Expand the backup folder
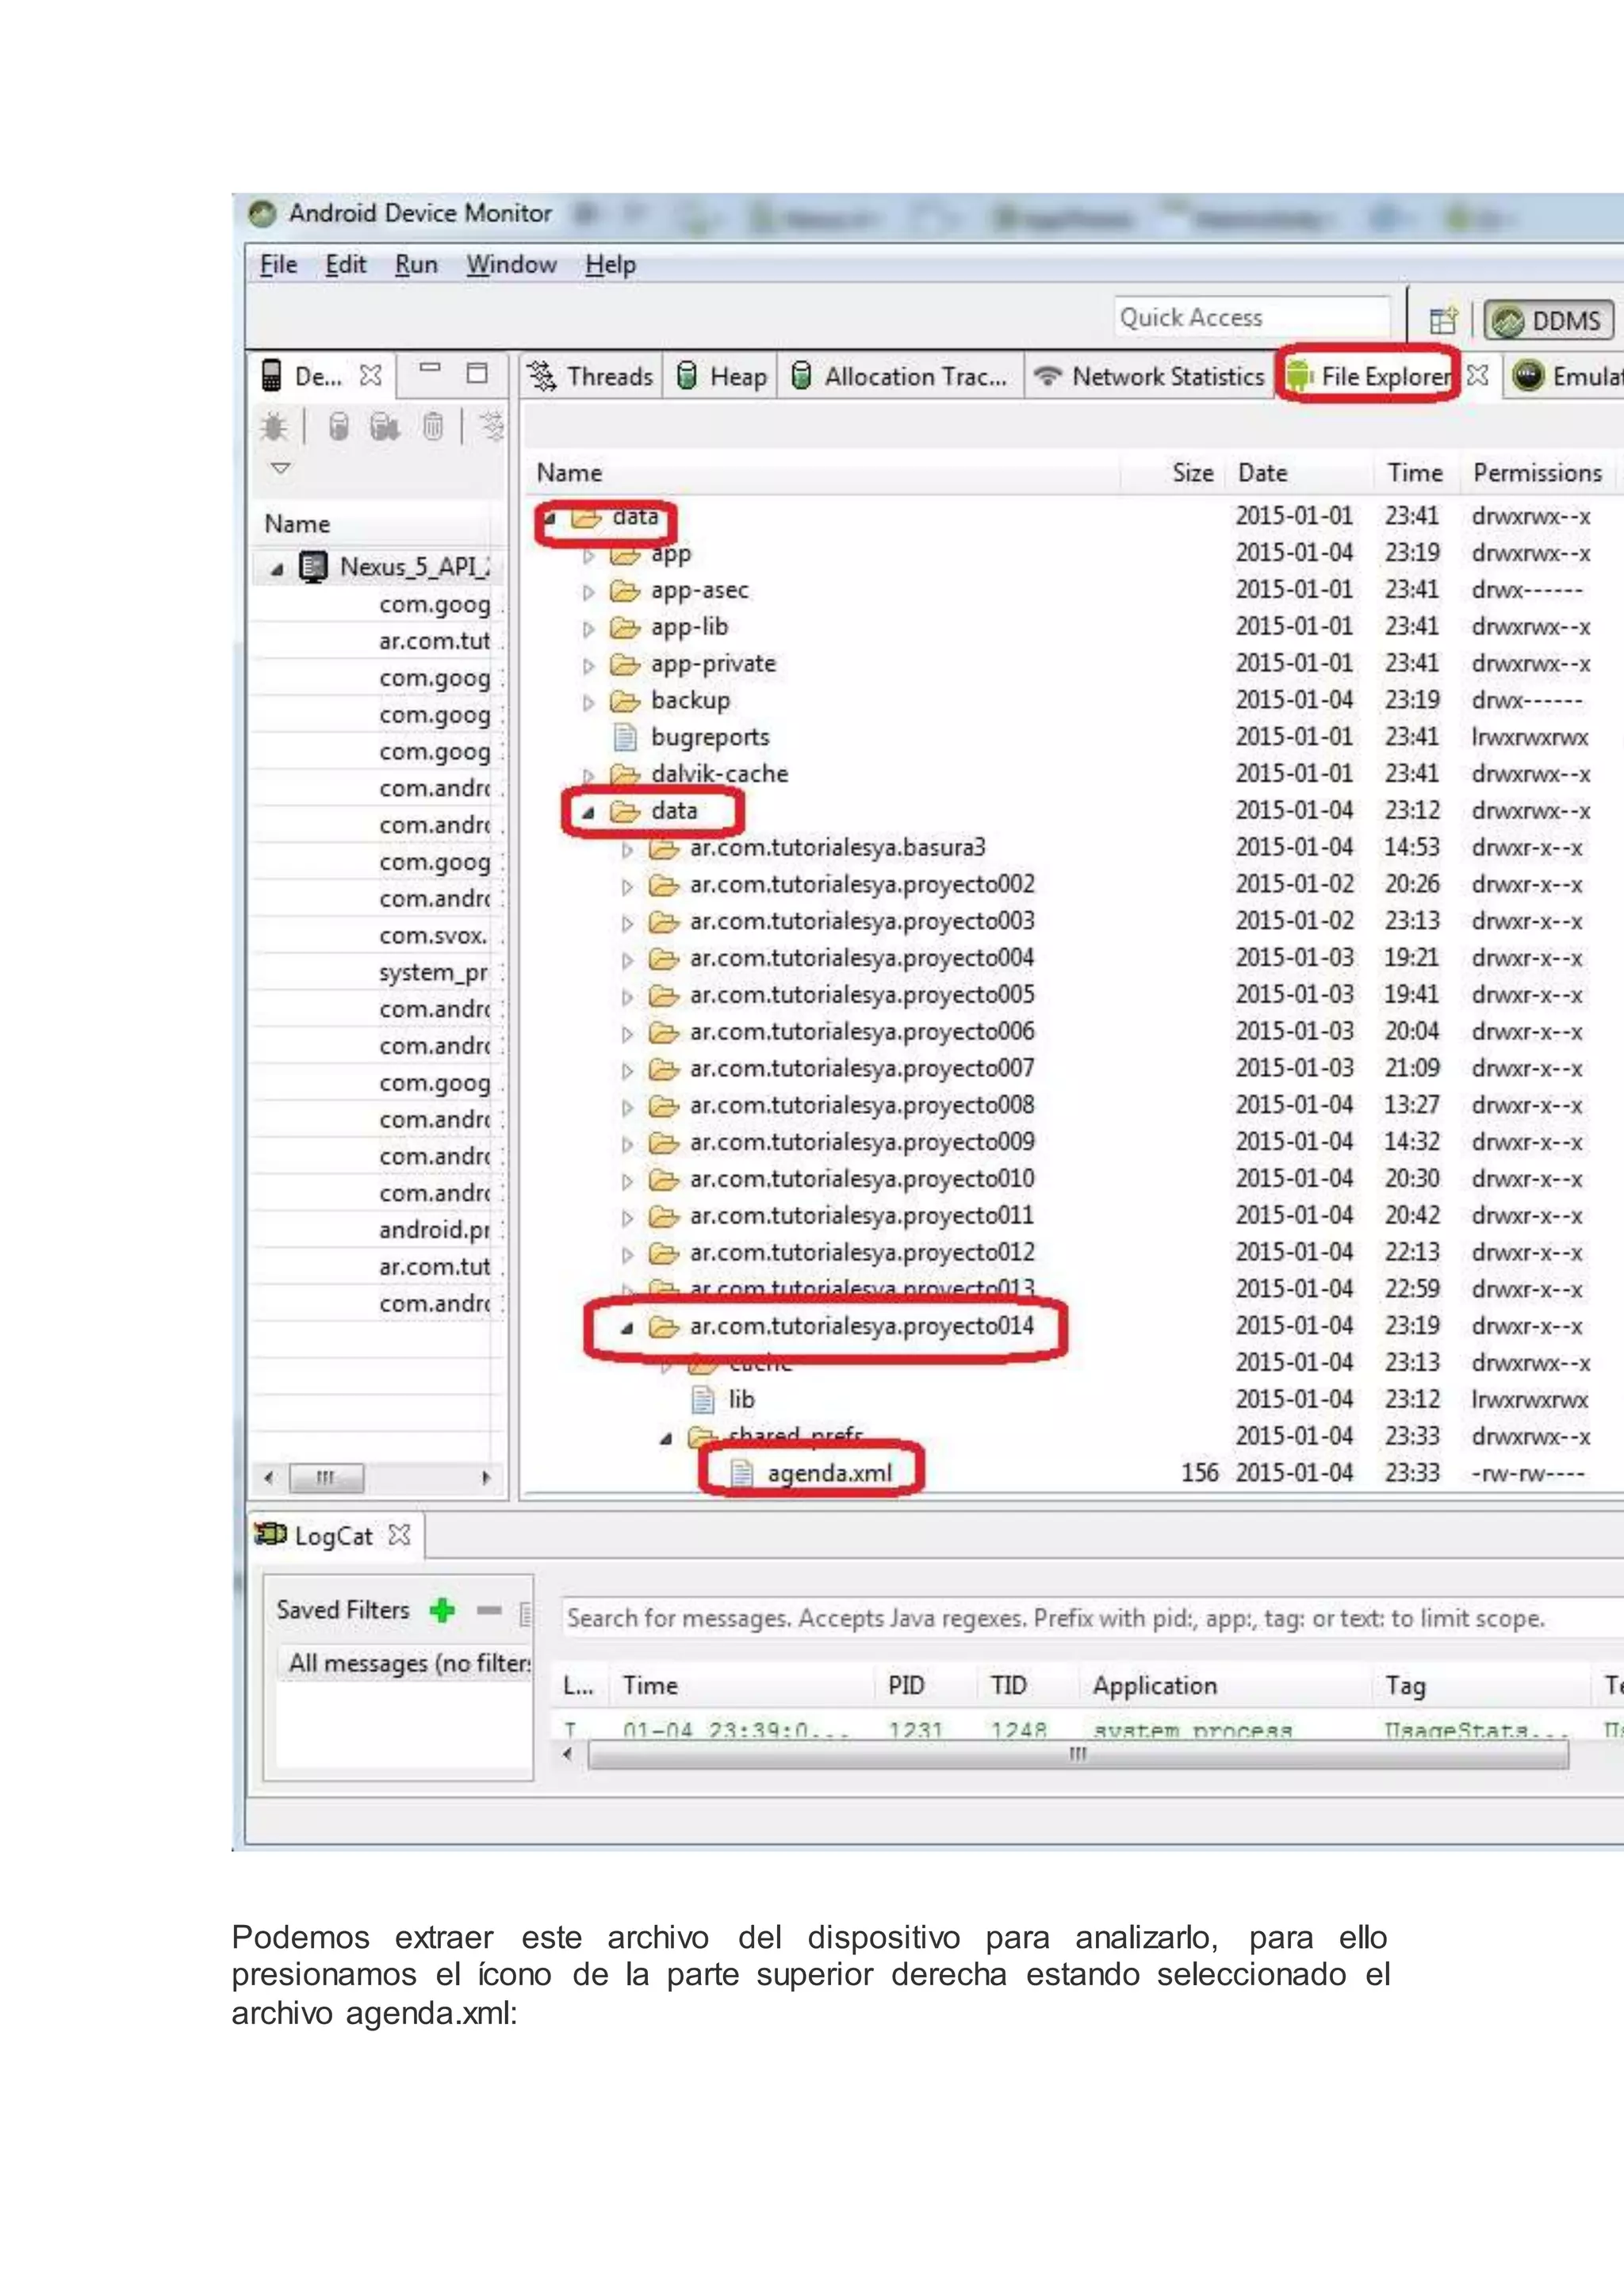Image resolution: width=1624 pixels, height=2296 pixels. (x=588, y=703)
